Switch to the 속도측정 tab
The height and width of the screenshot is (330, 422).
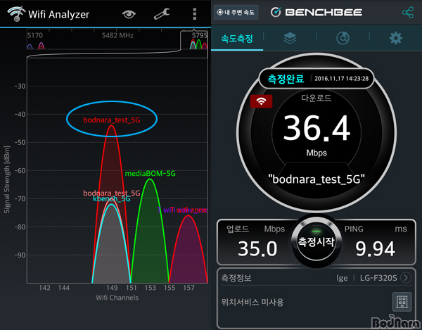237,38
